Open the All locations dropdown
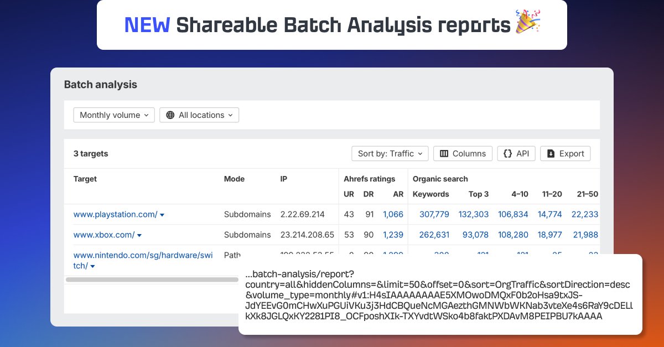 point(199,115)
